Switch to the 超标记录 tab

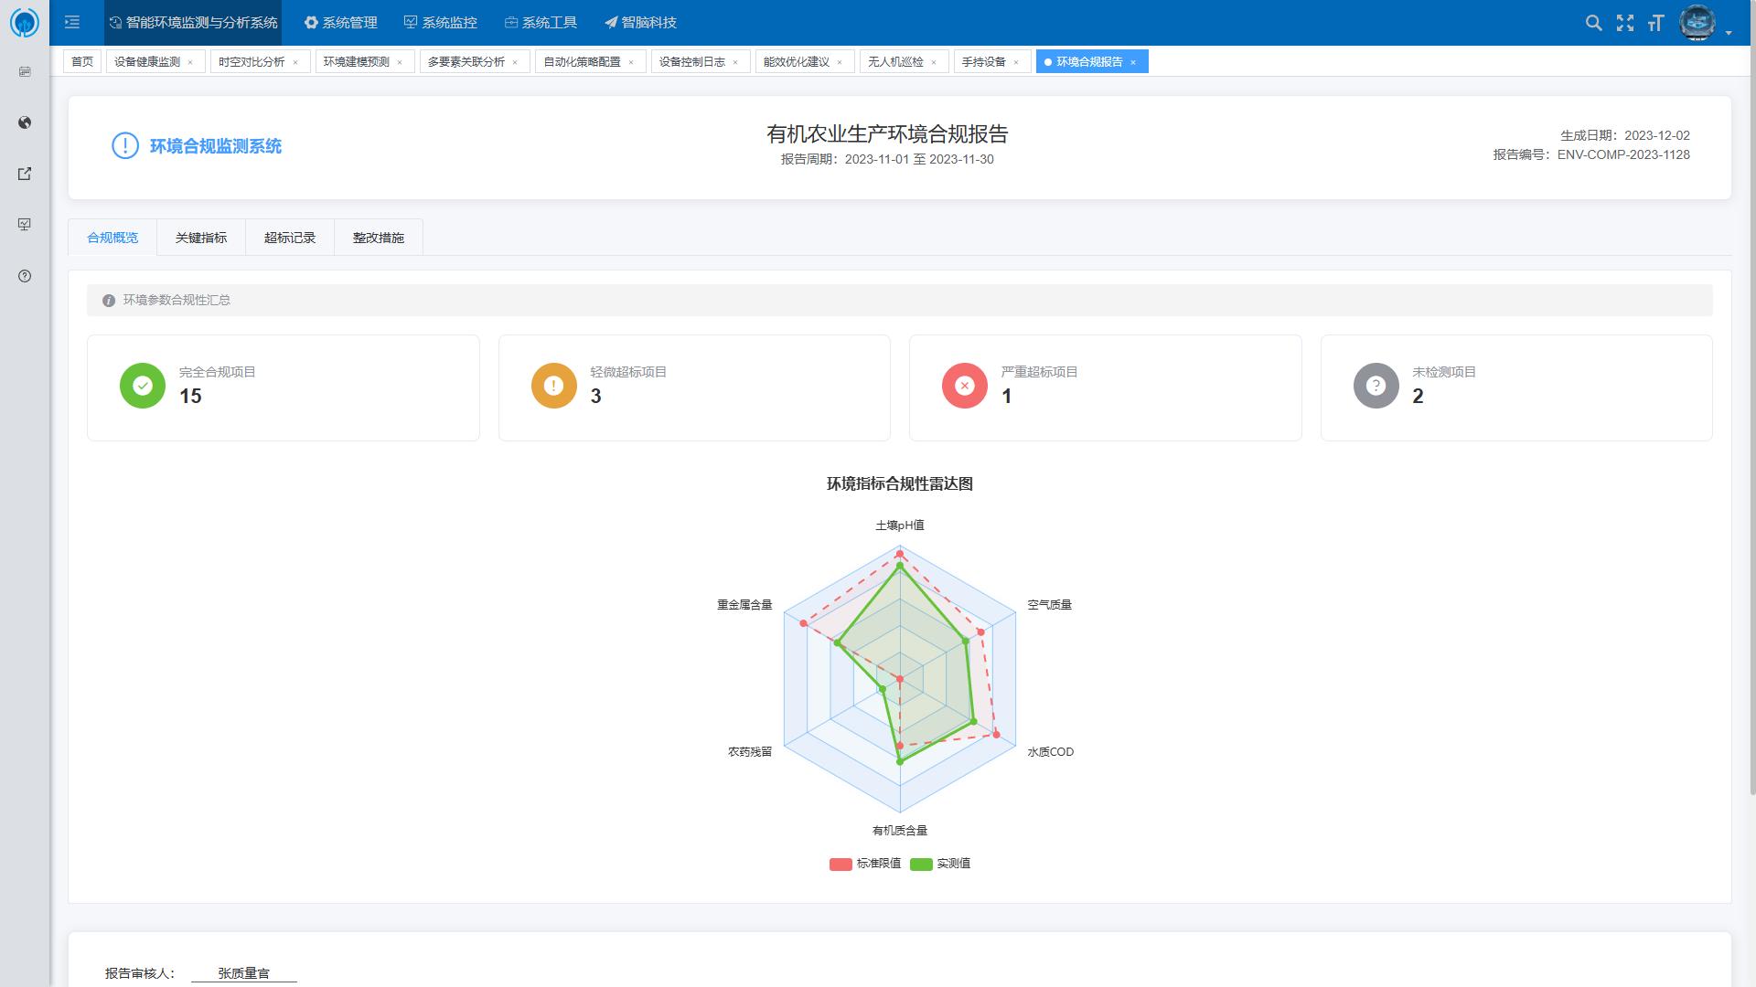click(290, 238)
